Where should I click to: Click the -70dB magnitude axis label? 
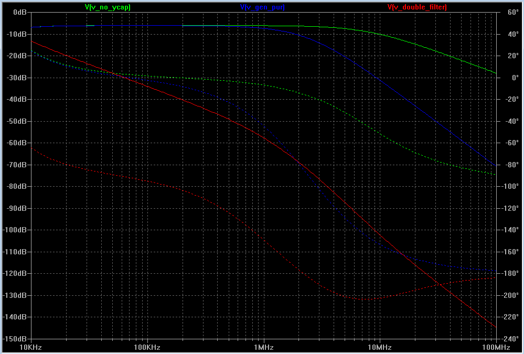16,165
